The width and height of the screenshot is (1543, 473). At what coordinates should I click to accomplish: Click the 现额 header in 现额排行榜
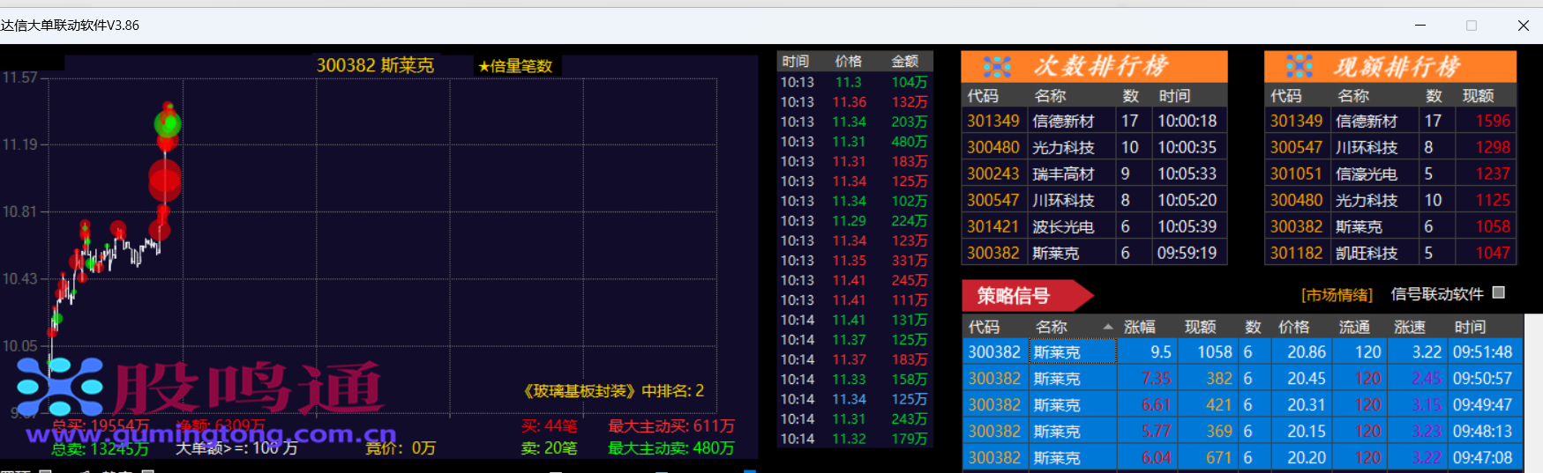(x=1478, y=95)
